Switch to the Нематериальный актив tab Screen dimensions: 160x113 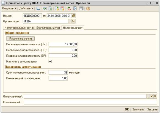click(x=19, y=28)
